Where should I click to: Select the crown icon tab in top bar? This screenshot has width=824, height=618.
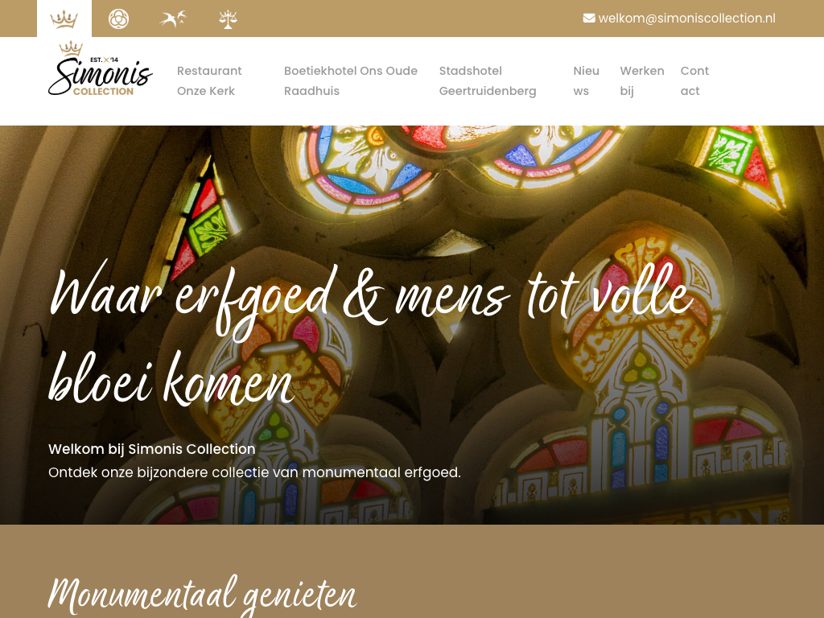coord(64,19)
